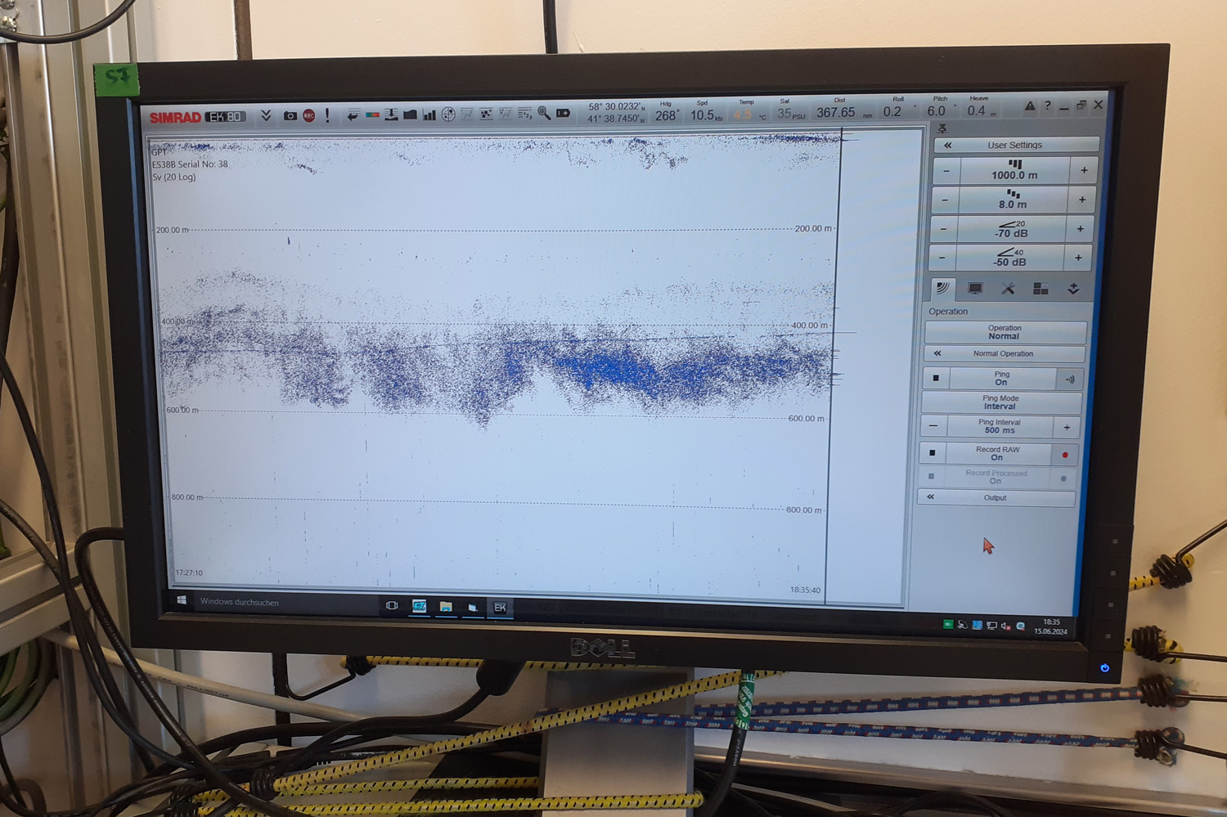Click the exclamation mark event icon
Image resolution: width=1227 pixels, height=817 pixels.
click(x=327, y=115)
